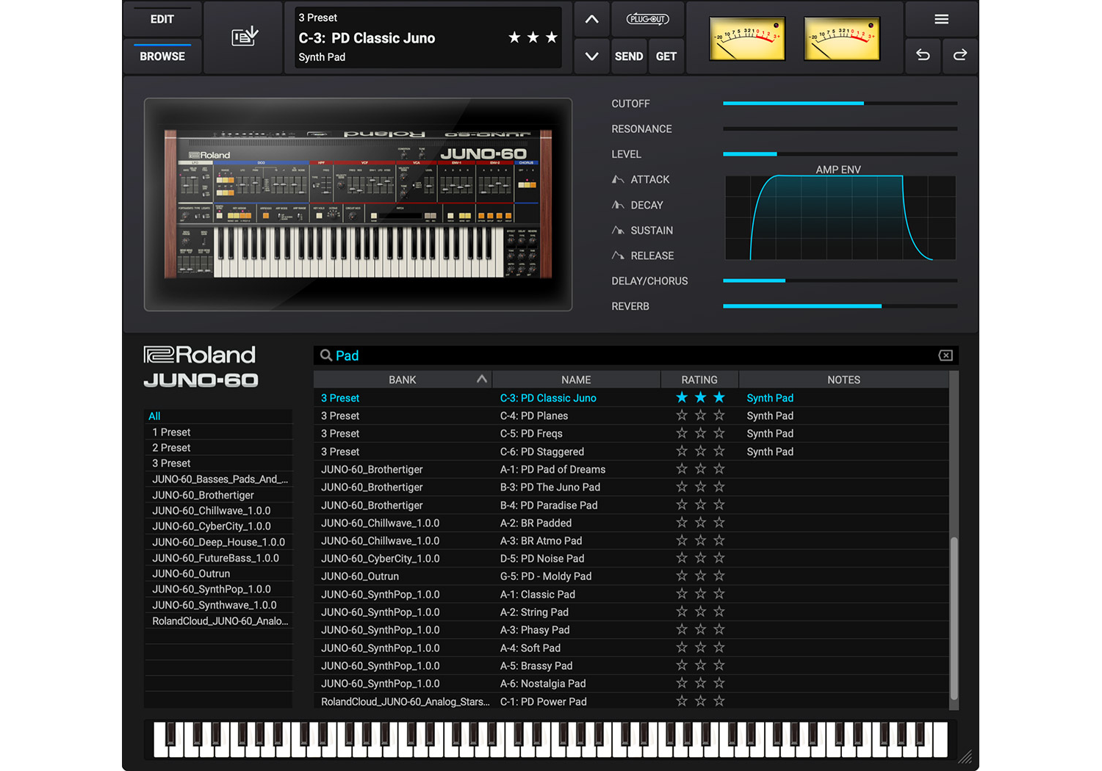Select JUNO-60_CyberCity_1.0.0 bank in sidebar
This screenshot has width=1102, height=771.
[x=218, y=526]
